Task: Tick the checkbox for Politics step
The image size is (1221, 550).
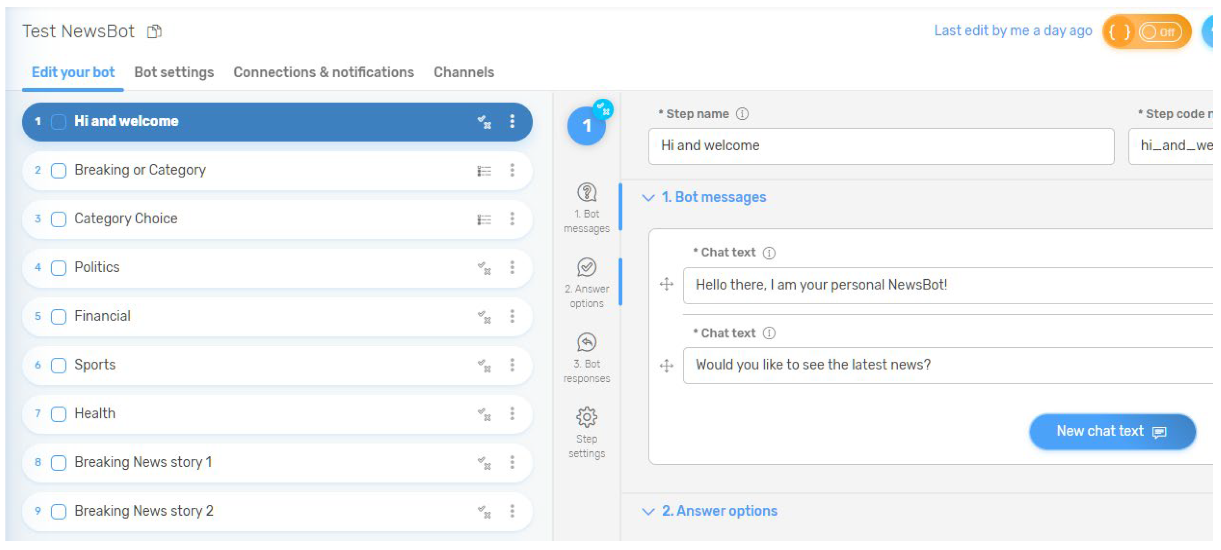Action: (x=58, y=268)
